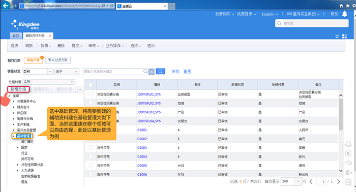Expand the 国家 tree node
The height and width of the screenshot is (192, 356).
18,147
